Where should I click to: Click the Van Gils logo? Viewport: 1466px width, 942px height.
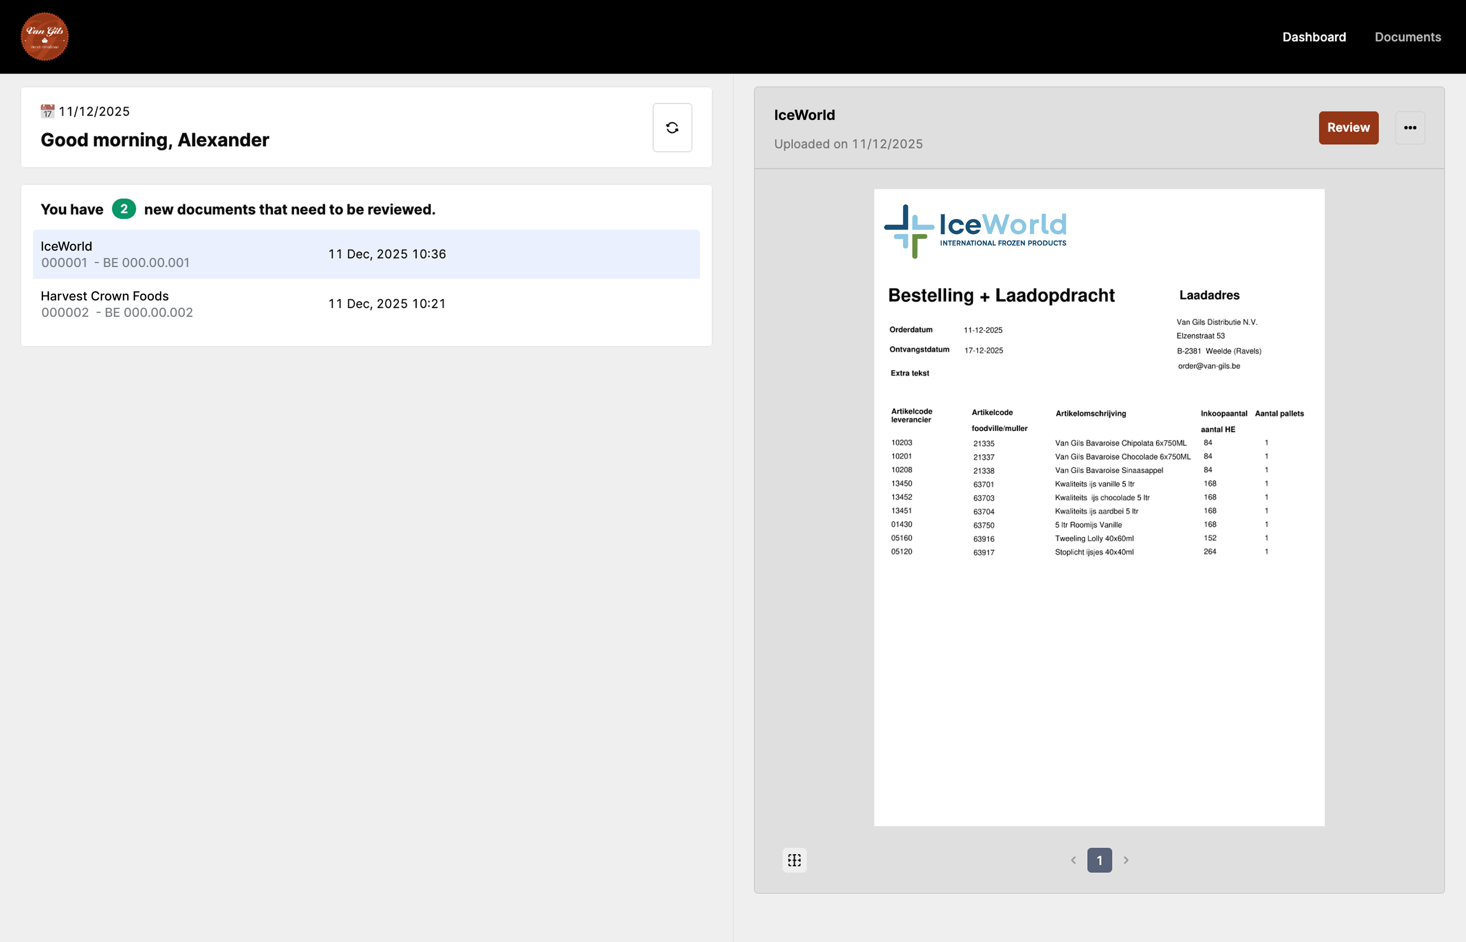pos(45,37)
